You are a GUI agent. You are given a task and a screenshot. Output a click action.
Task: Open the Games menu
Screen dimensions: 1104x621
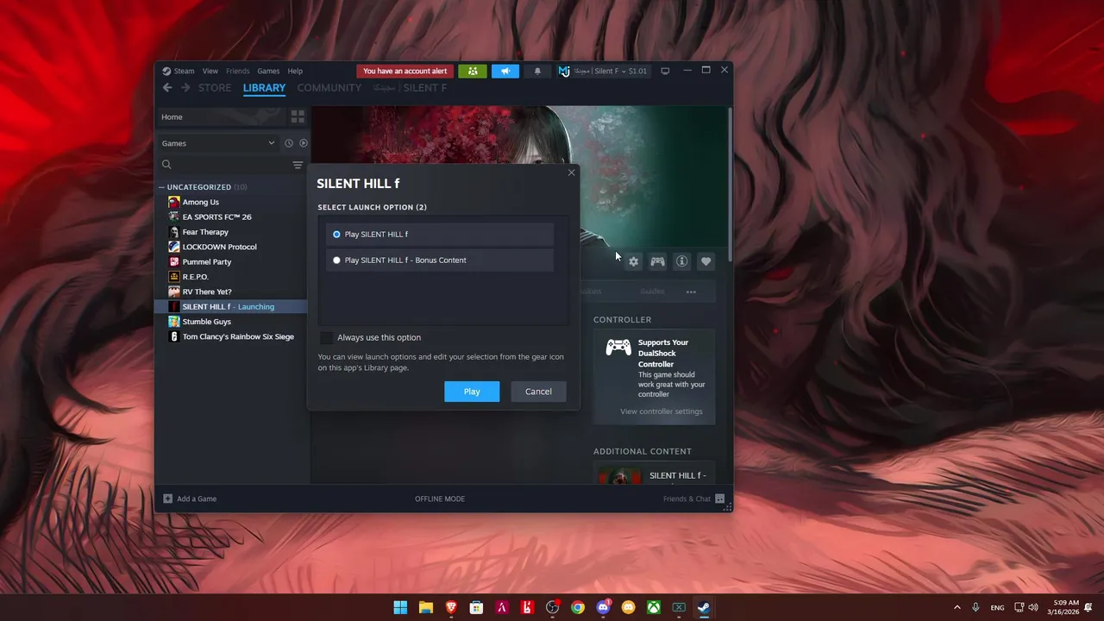coord(268,71)
